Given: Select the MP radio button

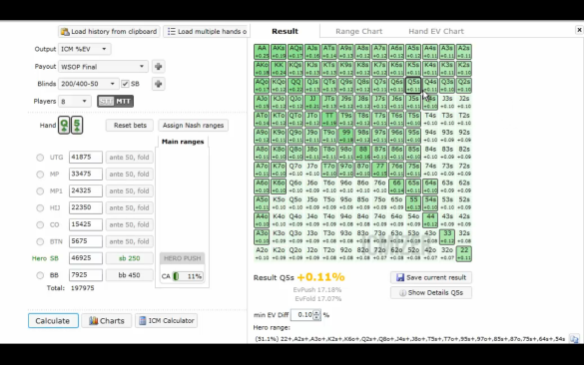Looking at the screenshot, I should coord(40,175).
